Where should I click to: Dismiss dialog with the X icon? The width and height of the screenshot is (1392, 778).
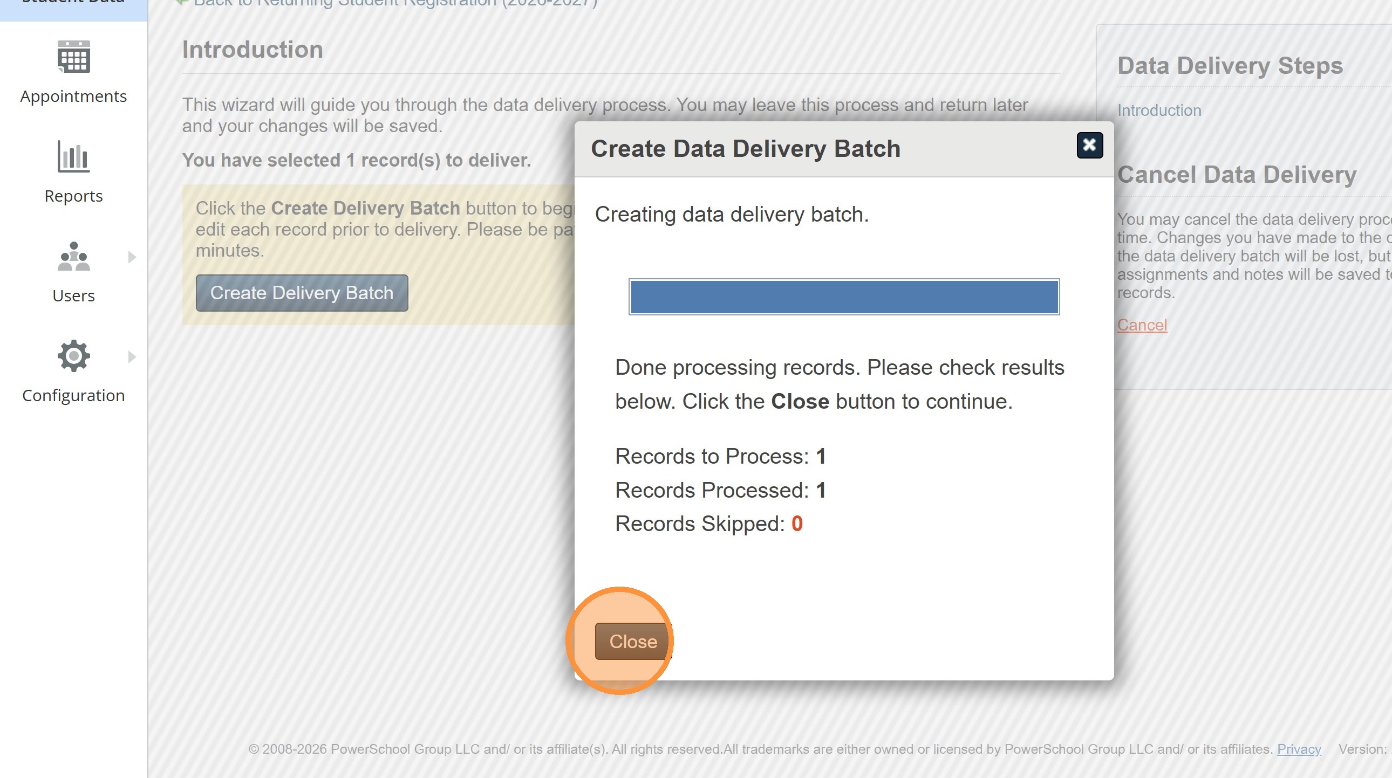[x=1089, y=145]
